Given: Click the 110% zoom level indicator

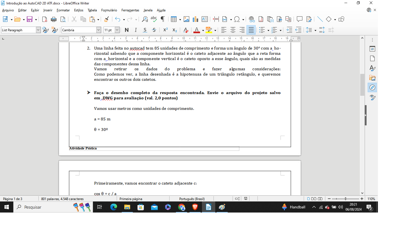Looking at the screenshot, I should point(371,199).
